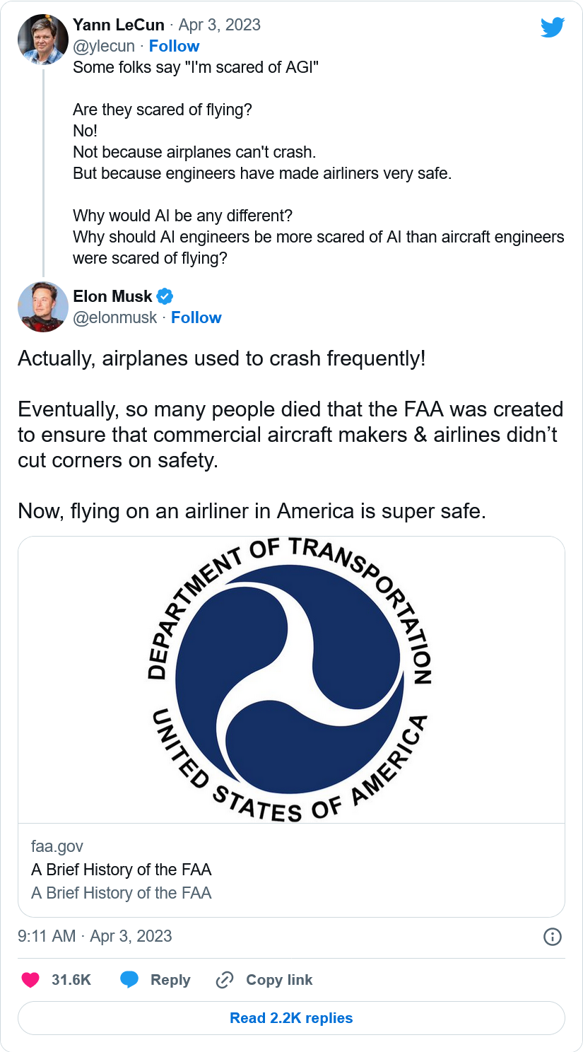Follow the @ylecun account
Image resolution: width=583 pixels, height=1052 pixels.
pos(174,46)
